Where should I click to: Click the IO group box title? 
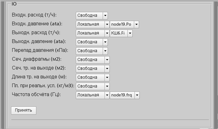click(14, 4)
